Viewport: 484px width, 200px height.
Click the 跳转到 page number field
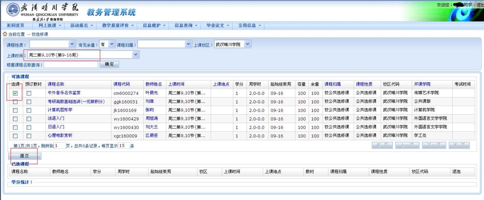59,146
